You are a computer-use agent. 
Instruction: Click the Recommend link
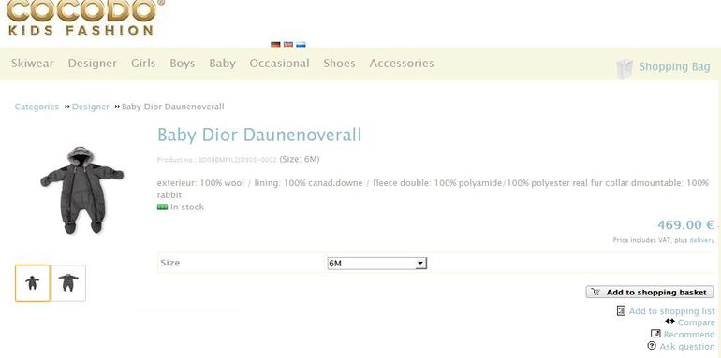(x=689, y=334)
